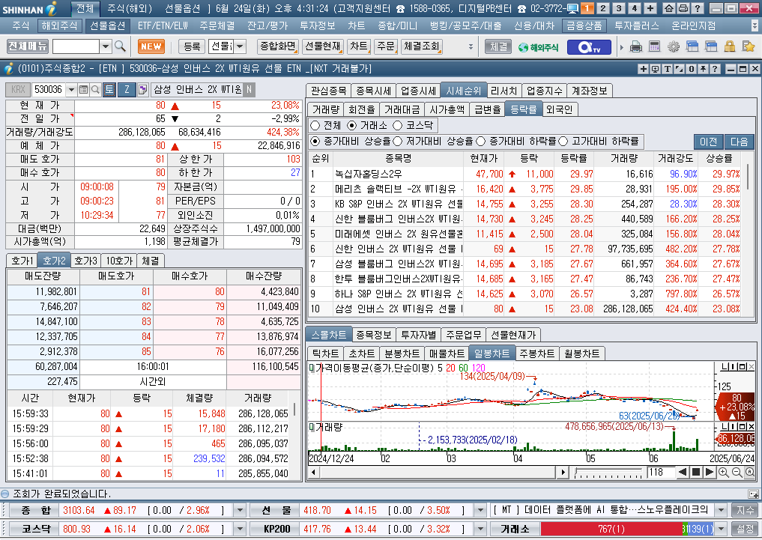Viewport: 762px width, 540px height.
Task: Open the 종합 index ticker dropdown
Action: [239, 510]
